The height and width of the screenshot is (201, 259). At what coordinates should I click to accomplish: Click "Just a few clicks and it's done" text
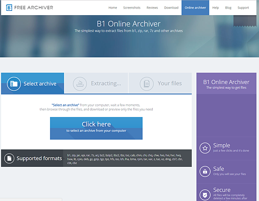231,150
